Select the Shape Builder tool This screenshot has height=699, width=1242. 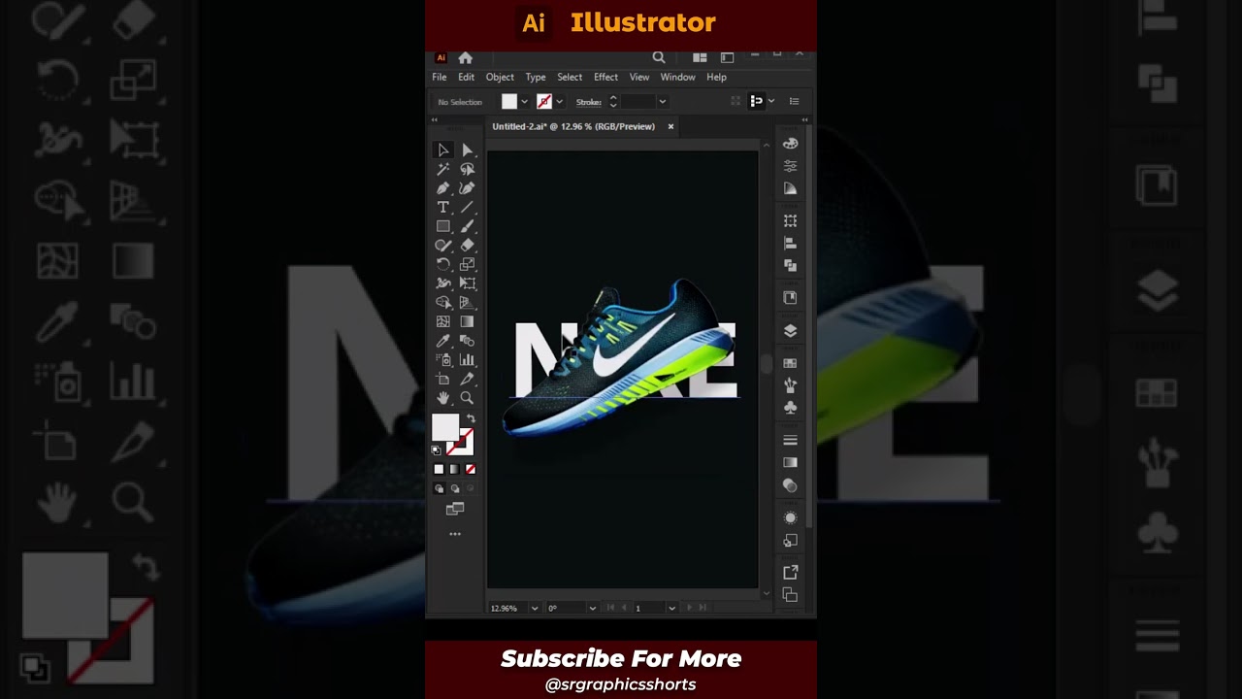pos(443,302)
